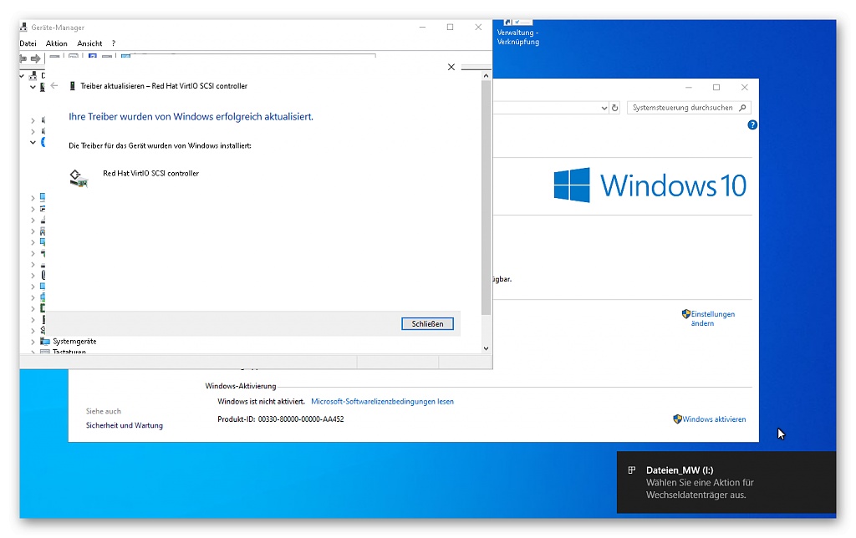Click the Geräte-Manager title bar icon
This screenshot has width=856, height=538.
pyautogui.click(x=23, y=28)
